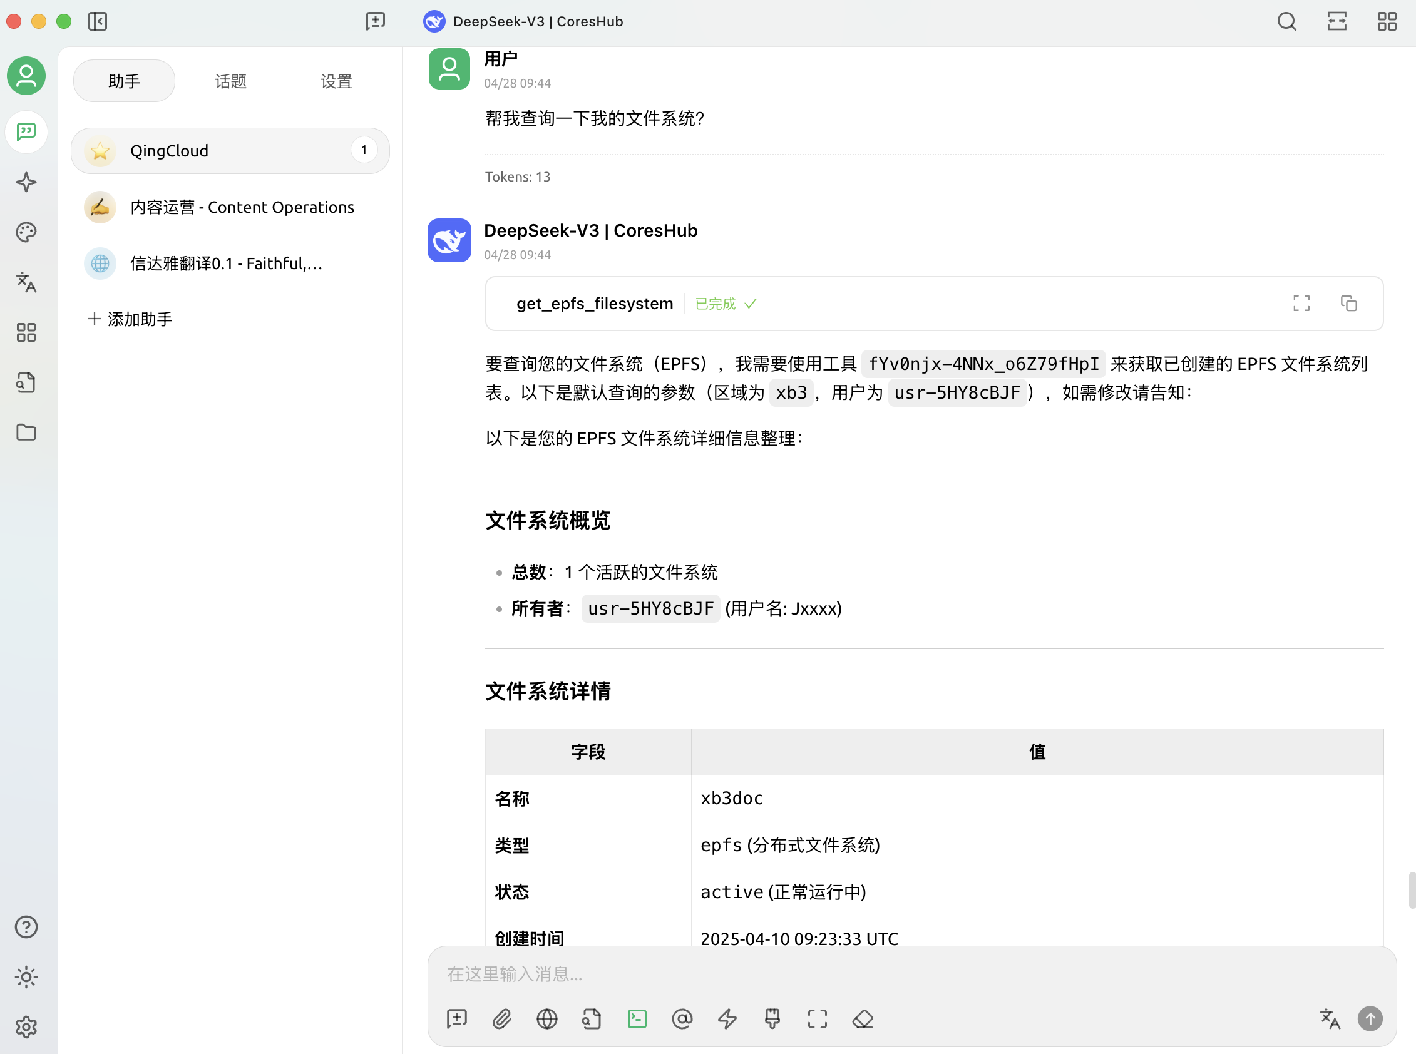1416x1054 pixels.
Task: Click the xb3doc table cell
Action: click(x=1037, y=798)
